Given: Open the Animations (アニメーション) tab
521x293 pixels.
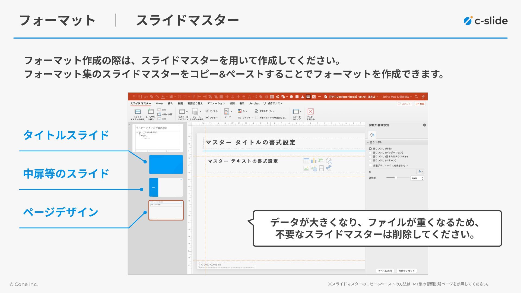Looking at the screenshot, I should pyautogui.click(x=216, y=104).
